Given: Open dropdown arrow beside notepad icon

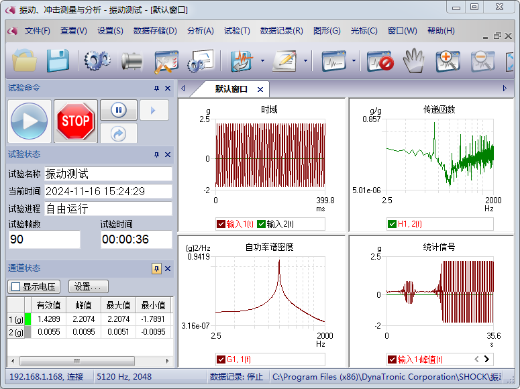Looking at the screenshot, I should (305, 60).
